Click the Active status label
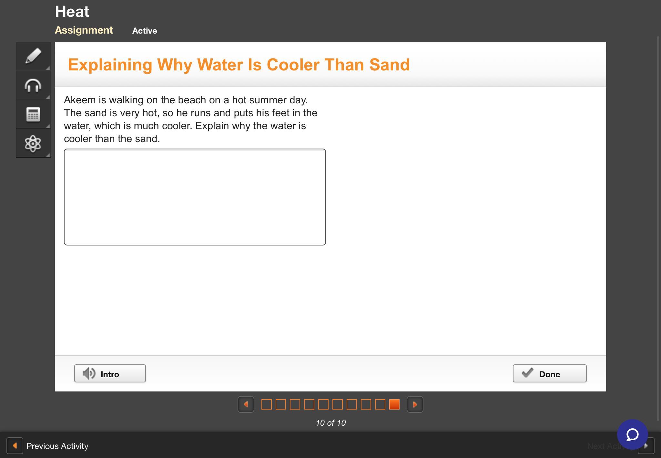This screenshot has width=661, height=458. pyautogui.click(x=145, y=31)
